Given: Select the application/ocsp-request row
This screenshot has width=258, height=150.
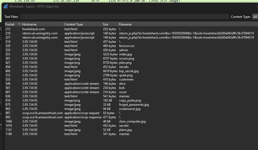Looking at the screenshot, I should 131,113.
